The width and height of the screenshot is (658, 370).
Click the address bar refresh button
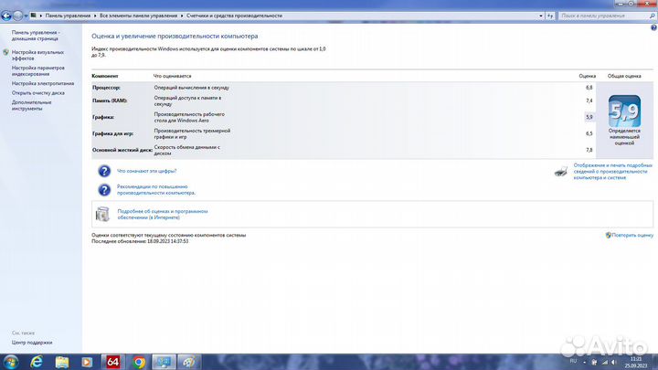(x=550, y=16)
